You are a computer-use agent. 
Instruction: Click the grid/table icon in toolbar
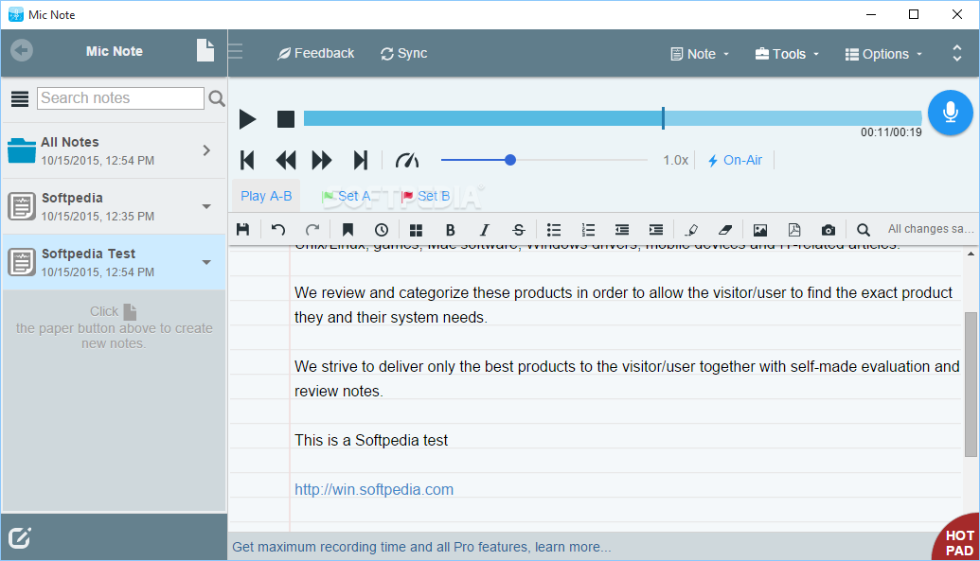[x=416, y=231]
